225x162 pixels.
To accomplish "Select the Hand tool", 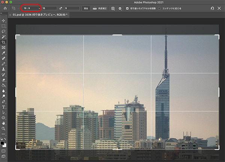I will coord(4,123).
